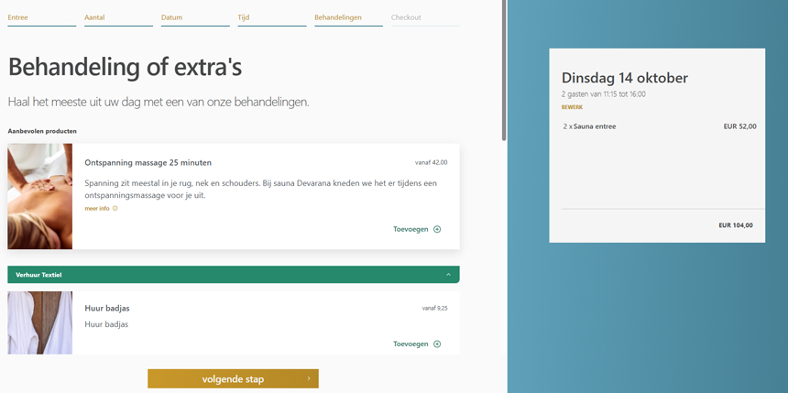
Task: Click info icon next to meer info
Action: (115, 209)
